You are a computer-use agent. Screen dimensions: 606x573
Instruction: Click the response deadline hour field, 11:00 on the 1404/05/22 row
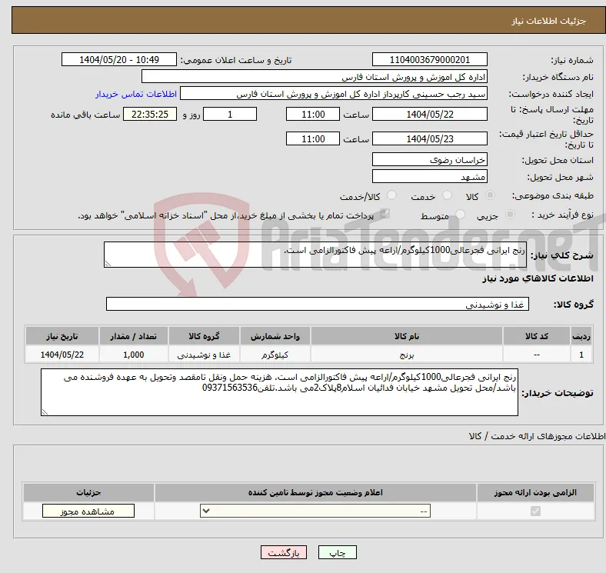click(313, 115)
